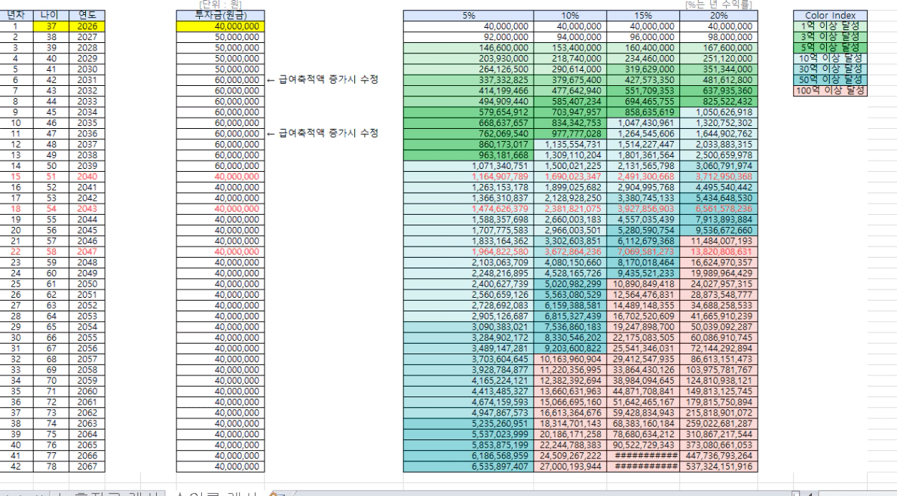Select the 1억 이상 달성 legend swatch
Viewport: 897px width, 496px height.
point(830,26)
